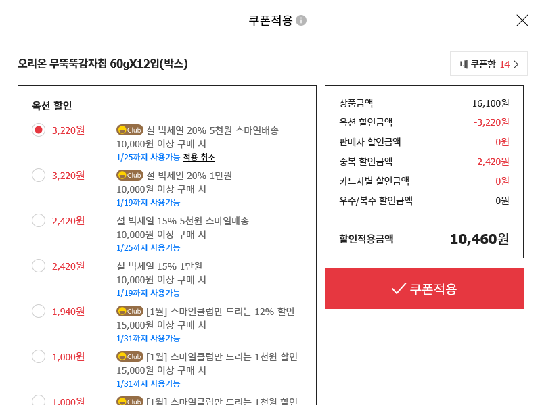Click the Club badge on 설 빅세일 20% 1만원 coupon

coord(130,175)
